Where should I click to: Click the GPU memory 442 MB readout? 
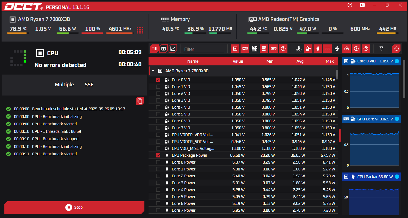(387, 29)
